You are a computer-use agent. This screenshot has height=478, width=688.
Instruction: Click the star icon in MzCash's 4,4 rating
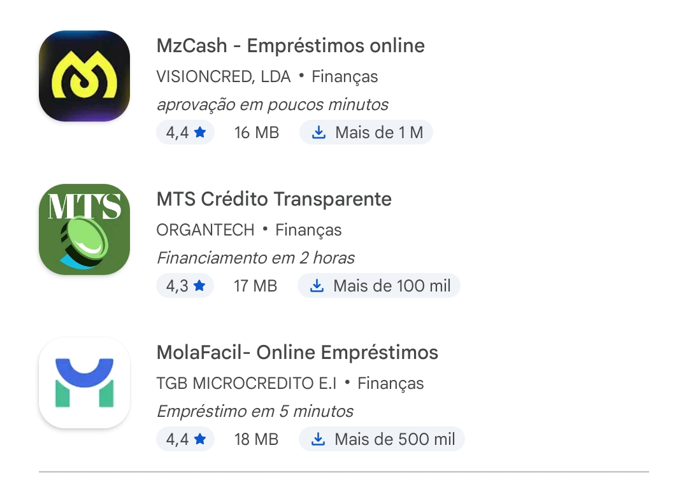point(200,132)
